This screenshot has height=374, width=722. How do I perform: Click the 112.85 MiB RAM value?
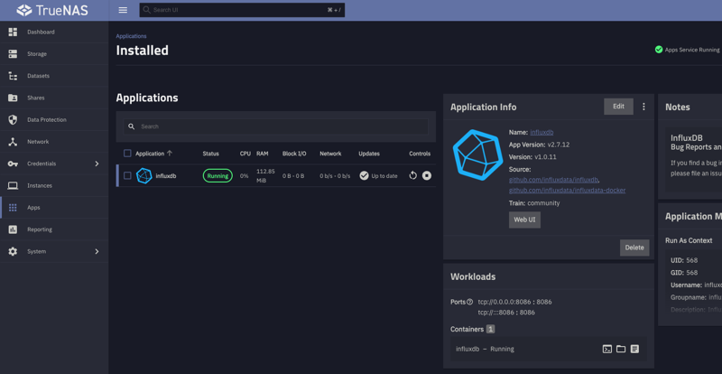pyautogui.click(x=265, y=175)
